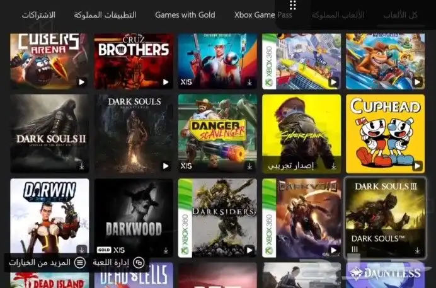
Task: Download icon on Dark Souls II tile
Action: click(x=82, y=166)
